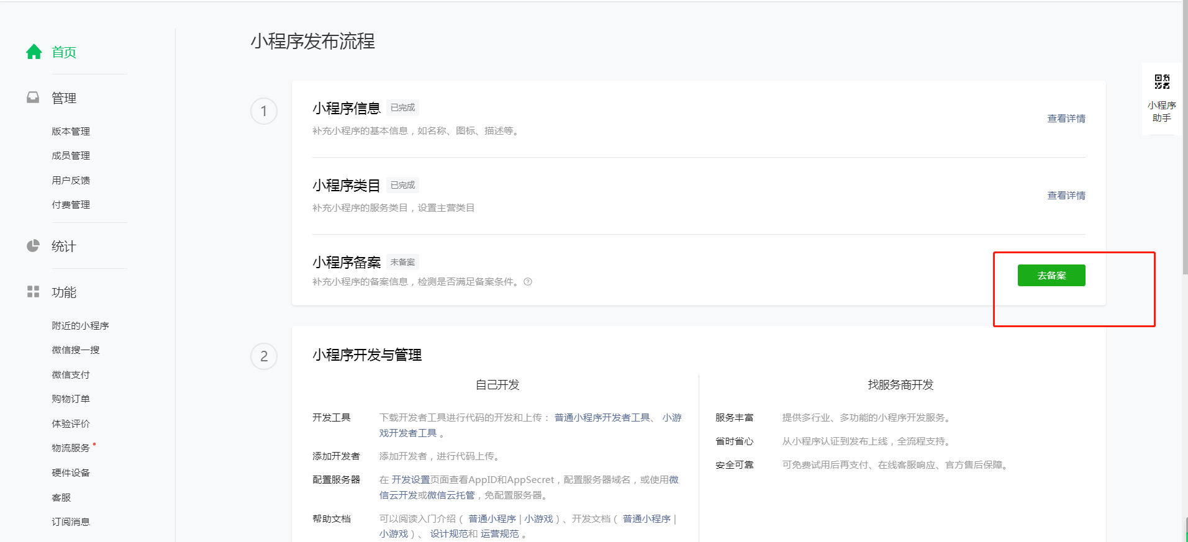This screenshot has height=542, width=1188.
Task: Open 查看详情 for 小程序信息
Action: pos(1066,119)
